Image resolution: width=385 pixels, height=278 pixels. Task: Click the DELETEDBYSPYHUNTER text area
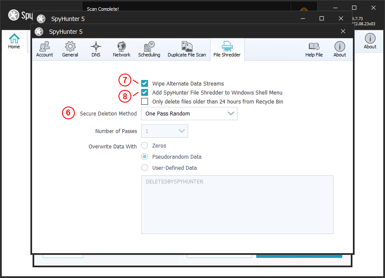[237, 204]
